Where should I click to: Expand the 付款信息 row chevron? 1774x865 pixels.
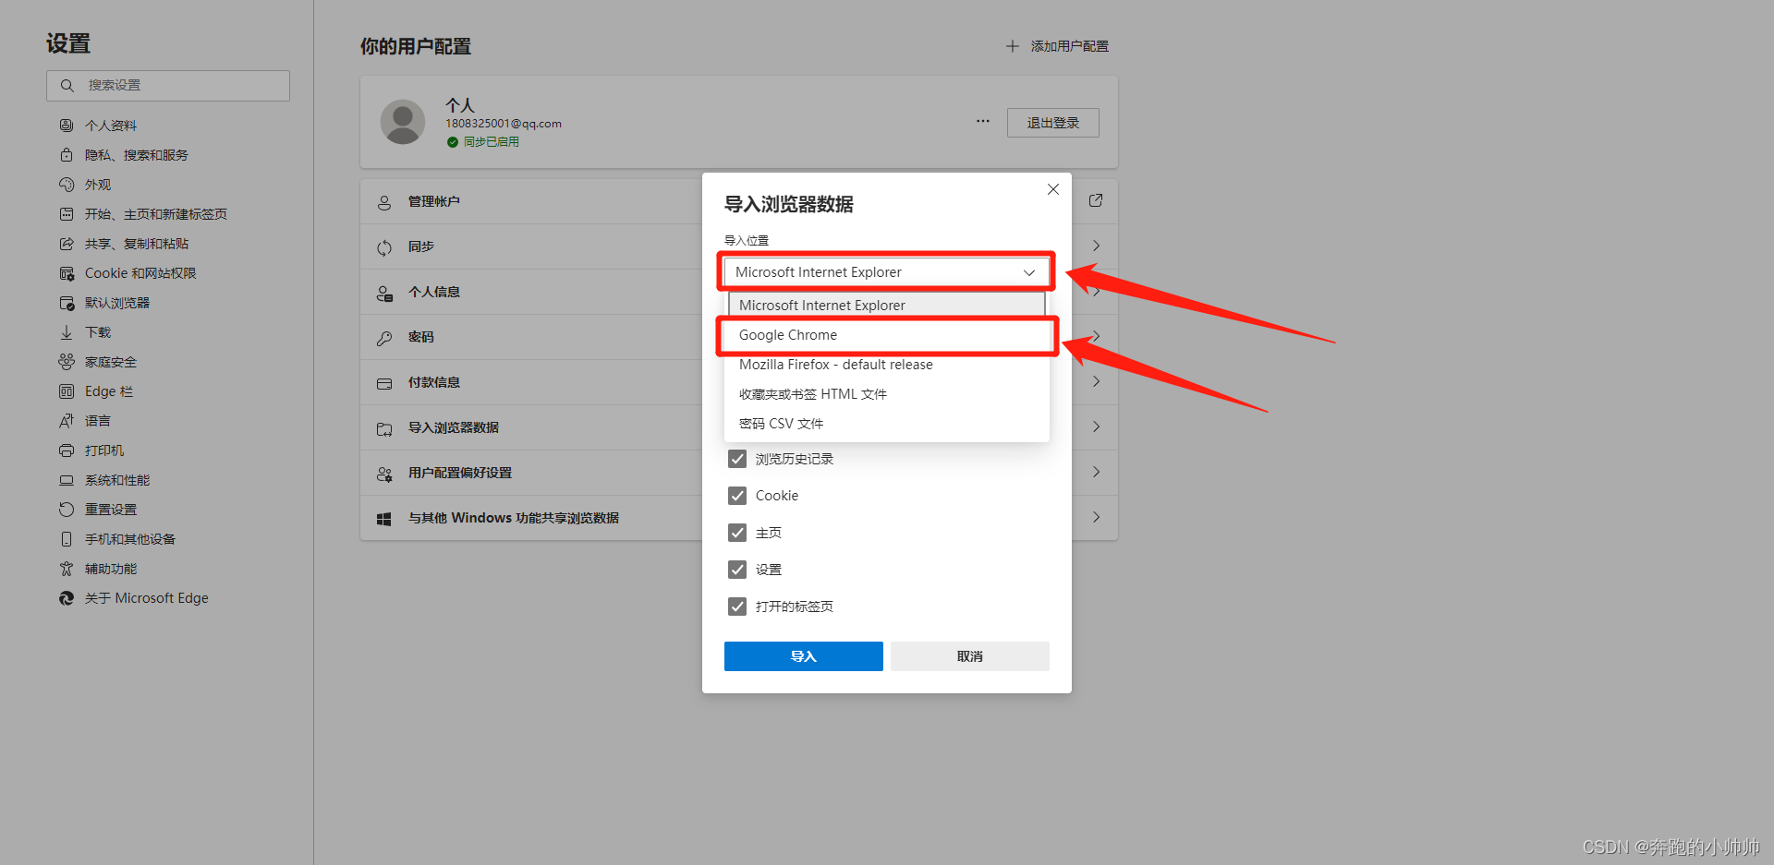point(1096,381)
